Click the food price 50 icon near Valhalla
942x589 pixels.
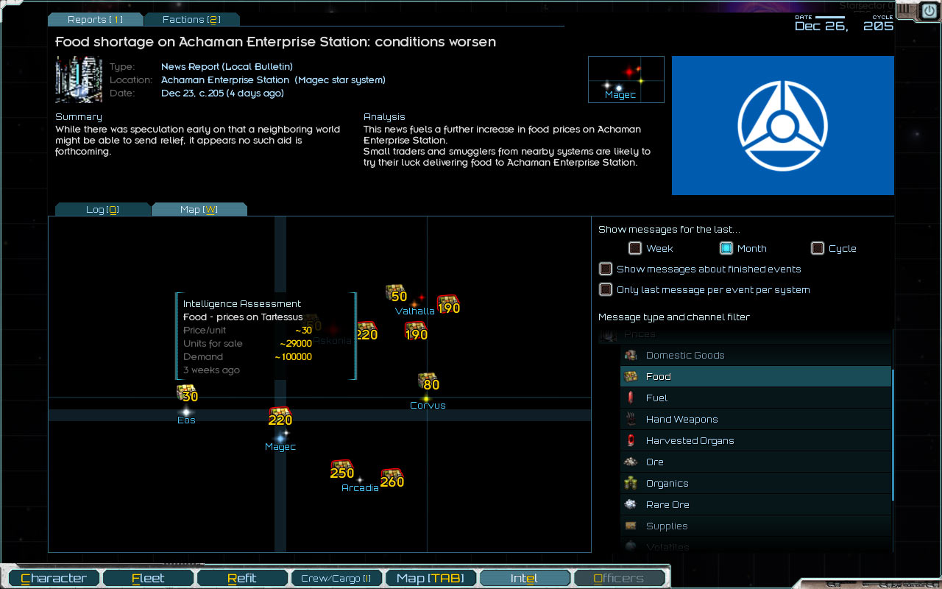pos(396,293)
